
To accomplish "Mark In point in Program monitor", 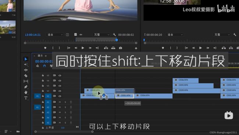I will tap(170, 48).
